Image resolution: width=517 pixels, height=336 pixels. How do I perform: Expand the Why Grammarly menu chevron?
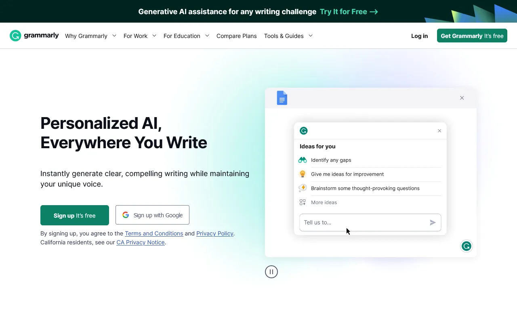(114, 36)
